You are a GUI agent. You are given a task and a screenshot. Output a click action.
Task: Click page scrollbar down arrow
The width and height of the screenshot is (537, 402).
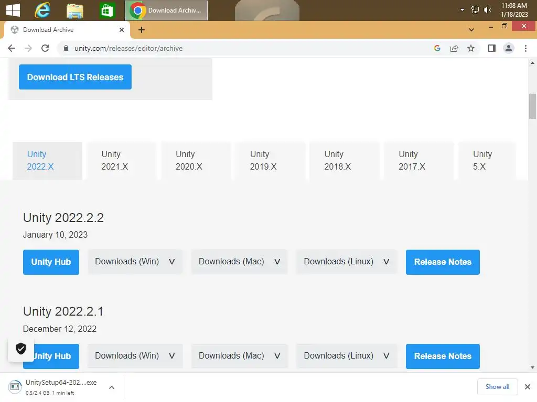coord(532,367)
